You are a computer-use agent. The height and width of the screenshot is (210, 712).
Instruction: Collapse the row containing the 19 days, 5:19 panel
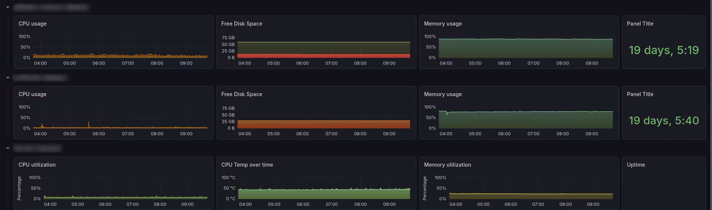tap(8, 7)
